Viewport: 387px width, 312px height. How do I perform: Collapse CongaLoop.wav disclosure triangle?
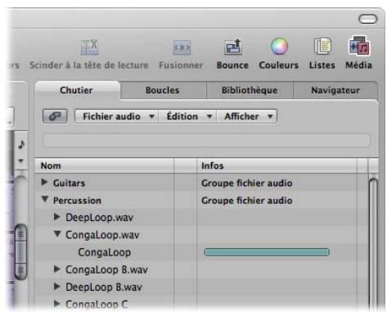(57, 234)
